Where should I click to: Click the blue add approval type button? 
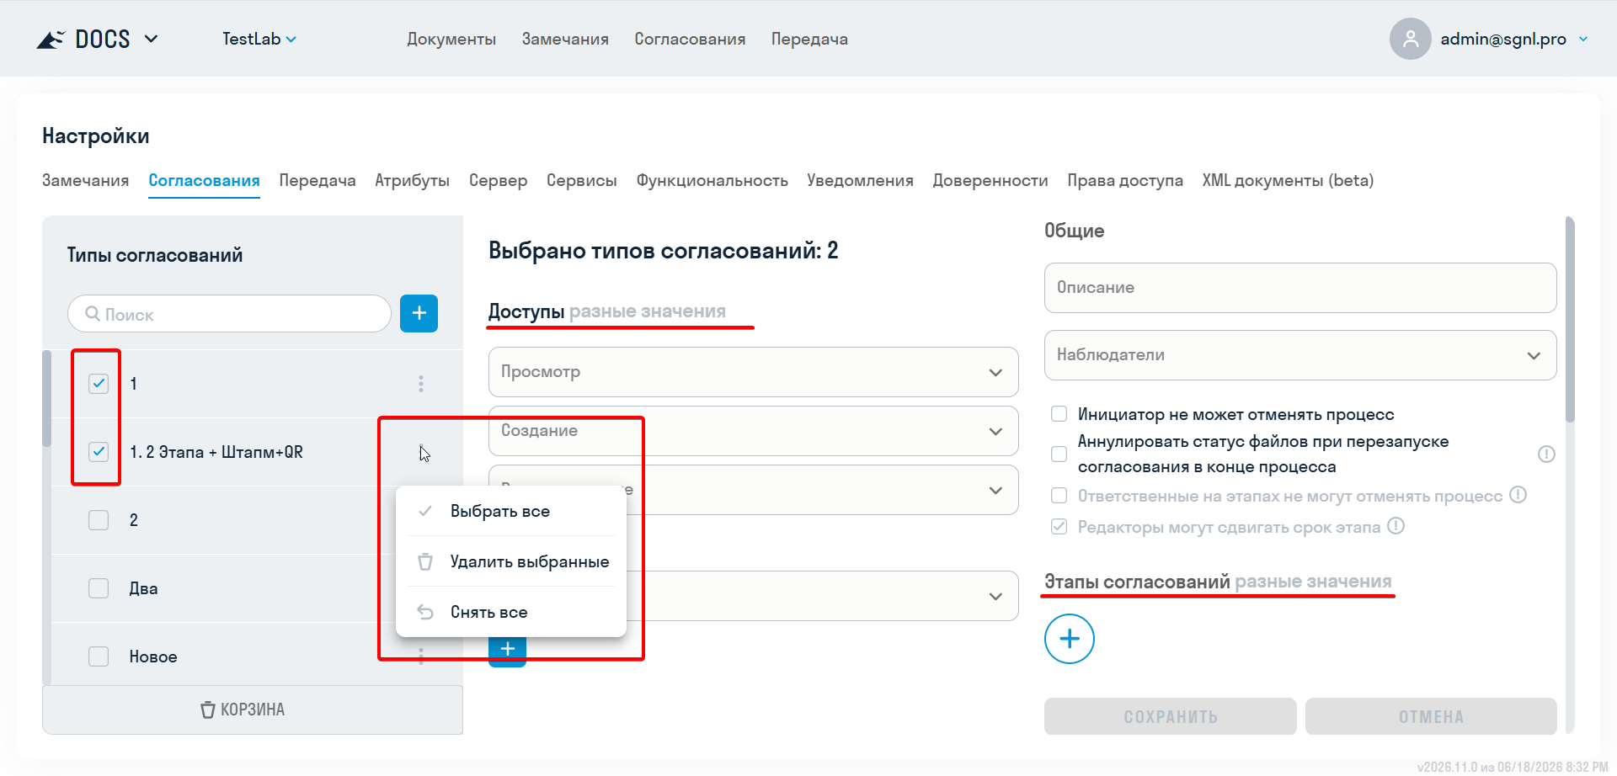pos(419,313)
